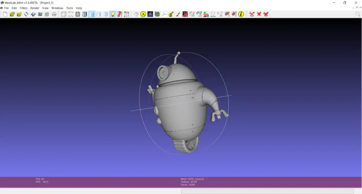This screenshot has width=362, height=194.
Task: Open the Tools menu
Action: pyautogui.click(x=70, y=8)
